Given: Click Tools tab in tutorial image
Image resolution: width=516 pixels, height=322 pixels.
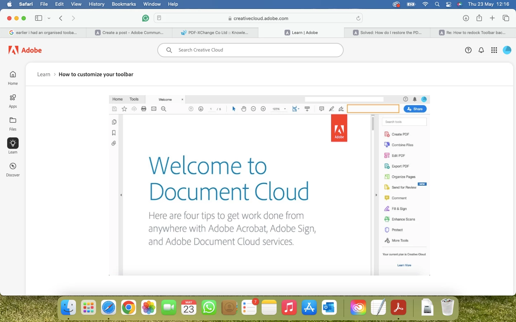Looking at the screenshot, I should 134,99.
